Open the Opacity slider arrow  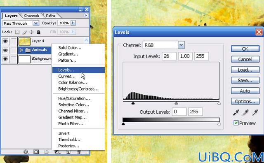tap(73, 23)
